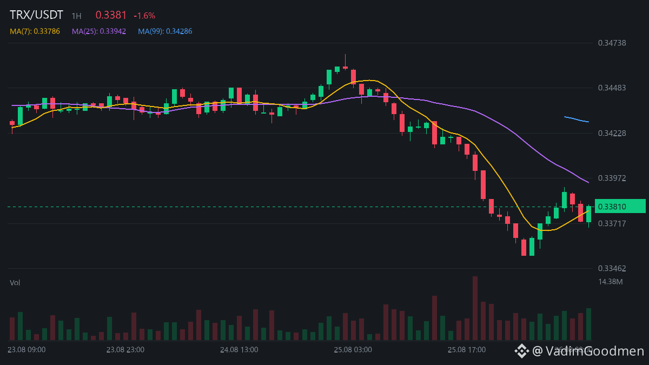This screenshot has height=365, width=649.
Task: Click the Binance logo icon in watermark
Action: (521, 351)
